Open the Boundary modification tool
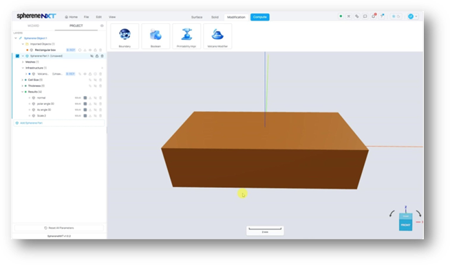Viewport: 450px width, 266px height. (x=125, y=36)
